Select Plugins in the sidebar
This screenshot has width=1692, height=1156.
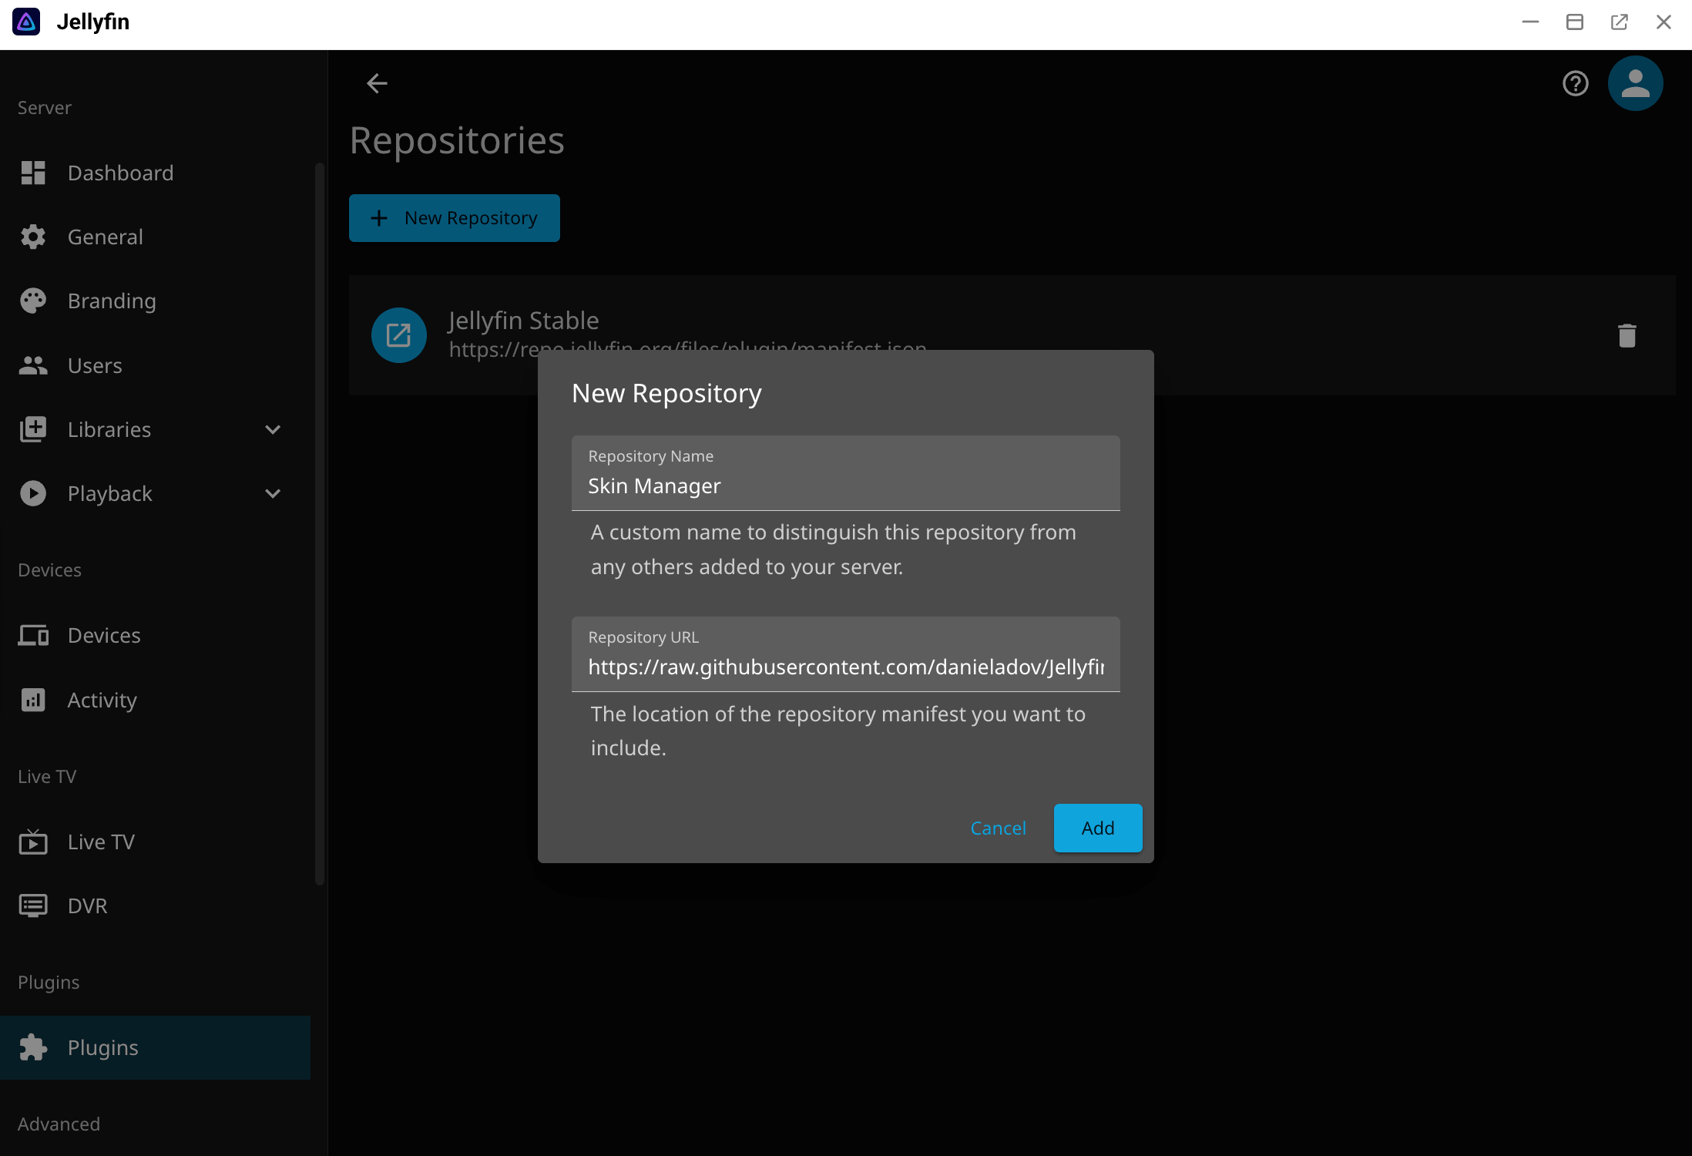(155, 1047)
